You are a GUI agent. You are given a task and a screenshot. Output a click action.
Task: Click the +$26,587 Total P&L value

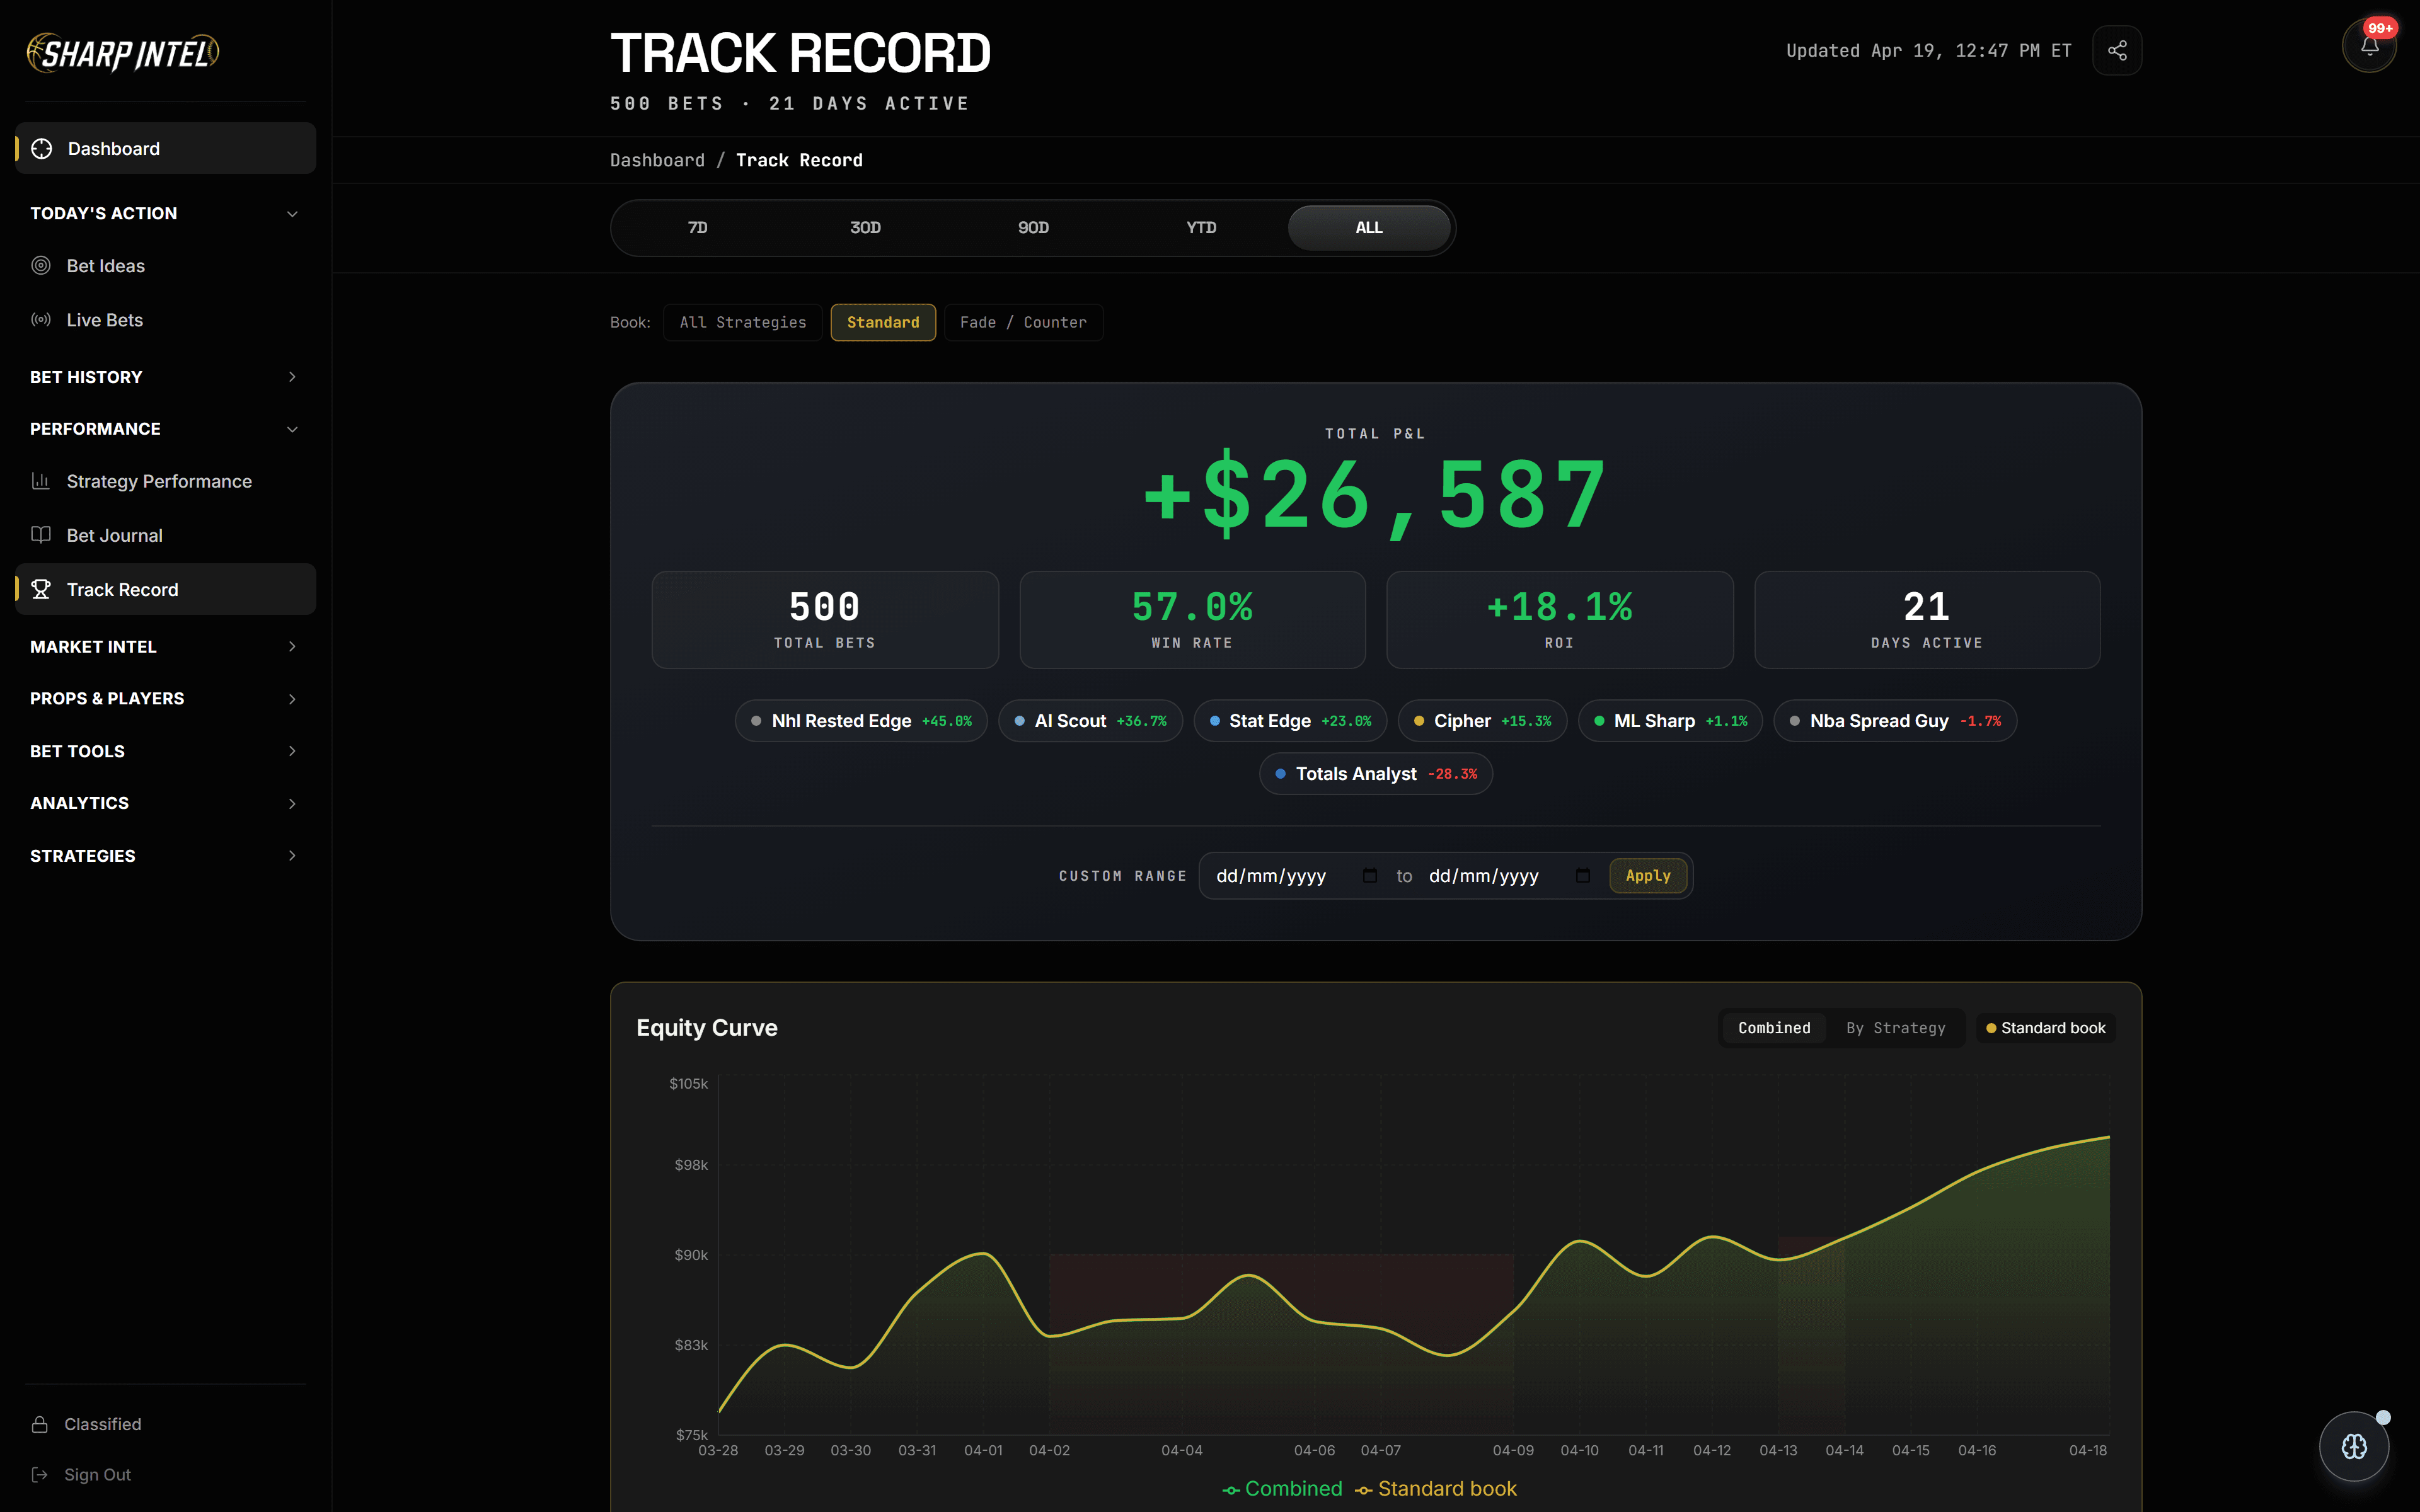1376,496
